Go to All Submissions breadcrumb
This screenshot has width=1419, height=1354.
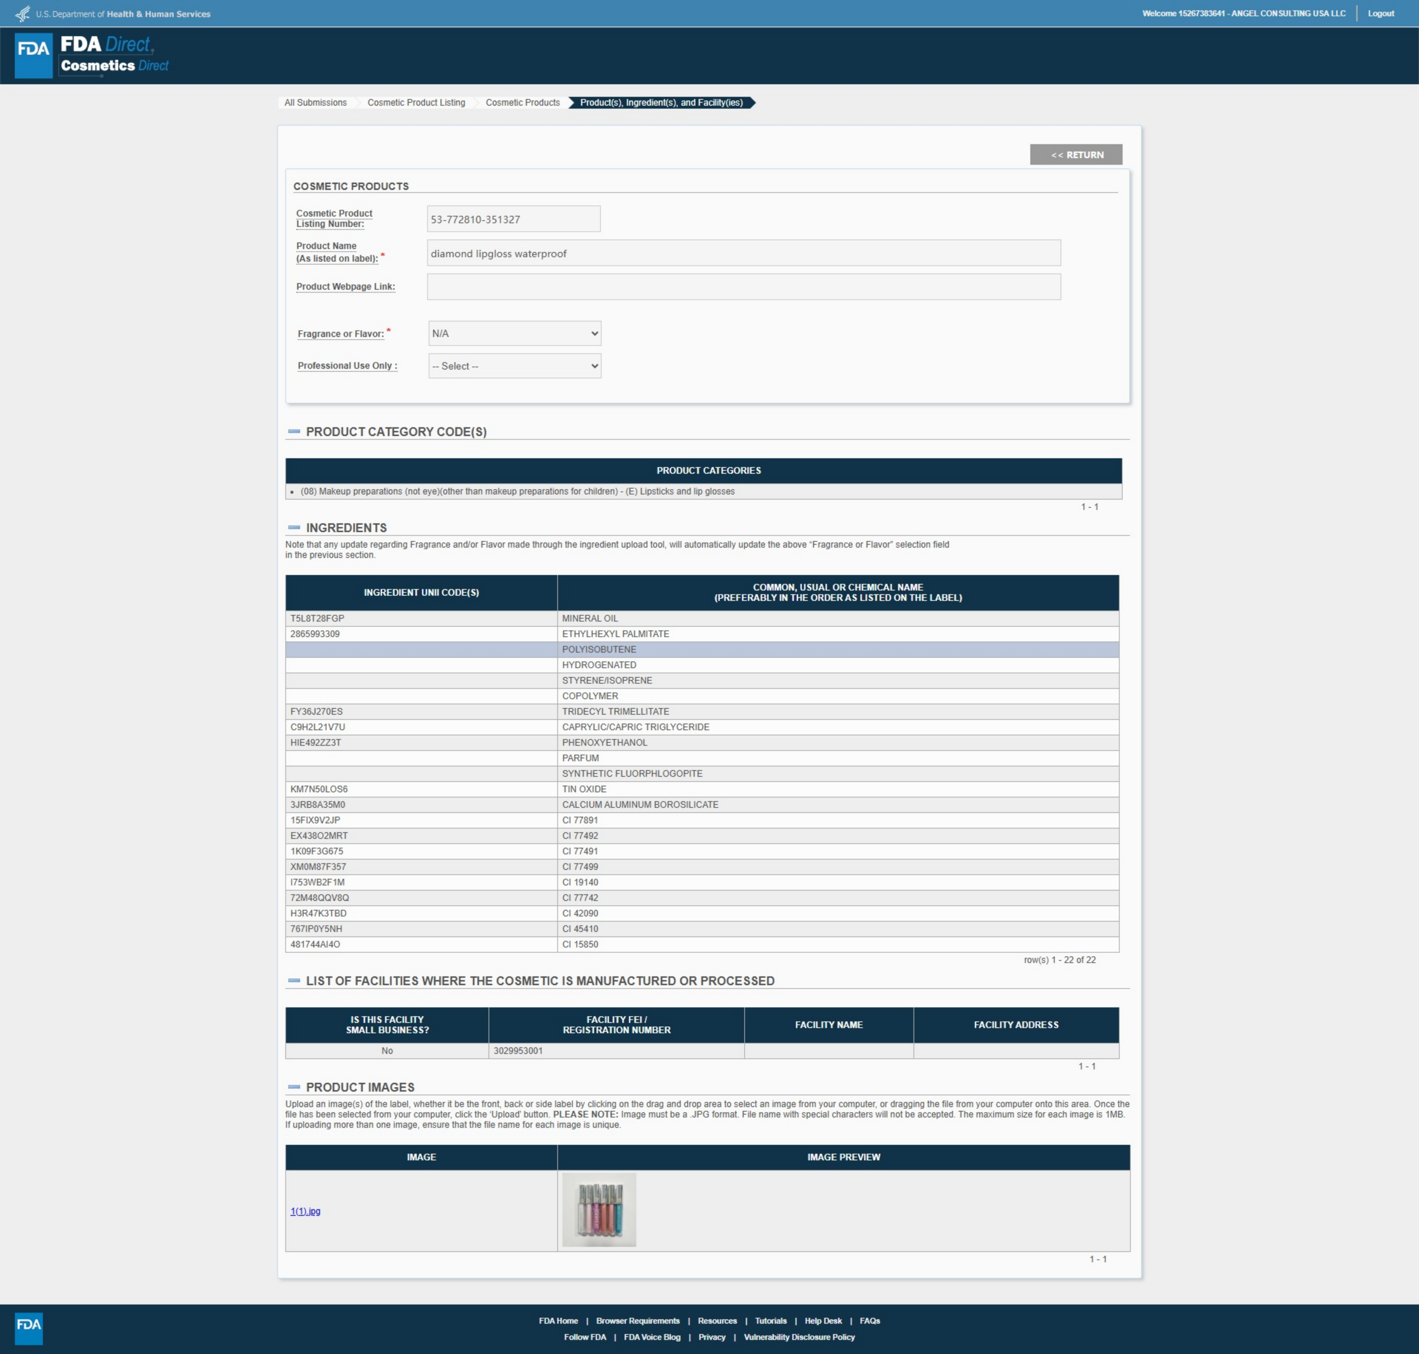(x=316, y=102)
